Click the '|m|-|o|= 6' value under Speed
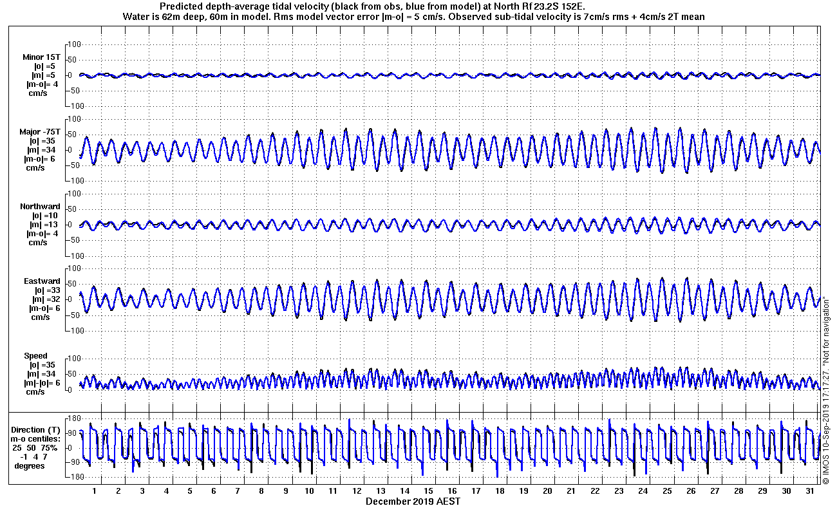Viewport: 837px width, 515px height. point(42,383)
